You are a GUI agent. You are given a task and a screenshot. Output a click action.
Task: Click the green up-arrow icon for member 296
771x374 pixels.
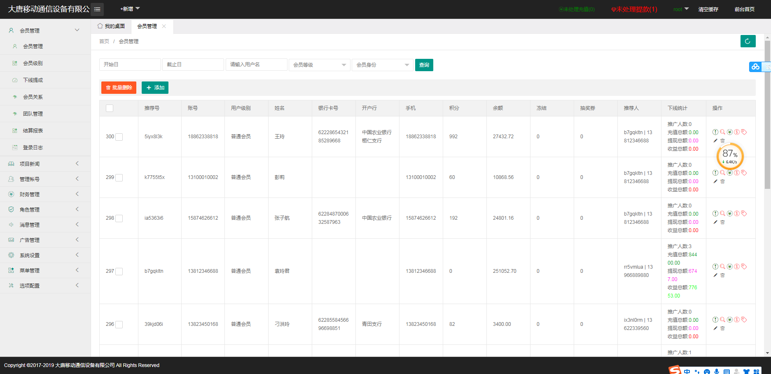point(715,320)
